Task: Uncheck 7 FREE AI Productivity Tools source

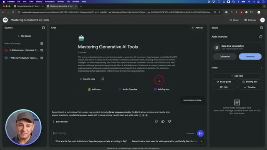Action: tap(42, 58)
